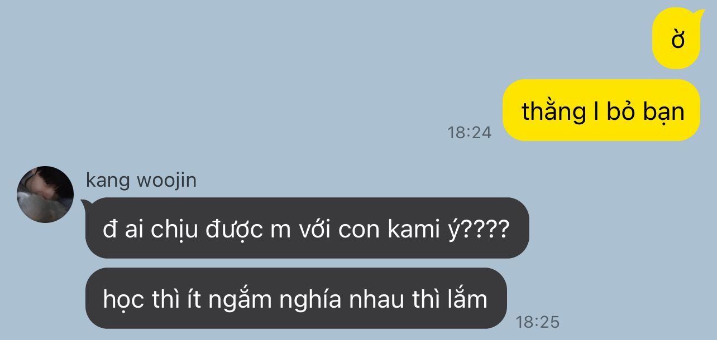Image resolution: width=717 pixels, height=340 pixels.
Task: Select the 'học thì ít ngắm nghía' message
Action: coord(296,298)
